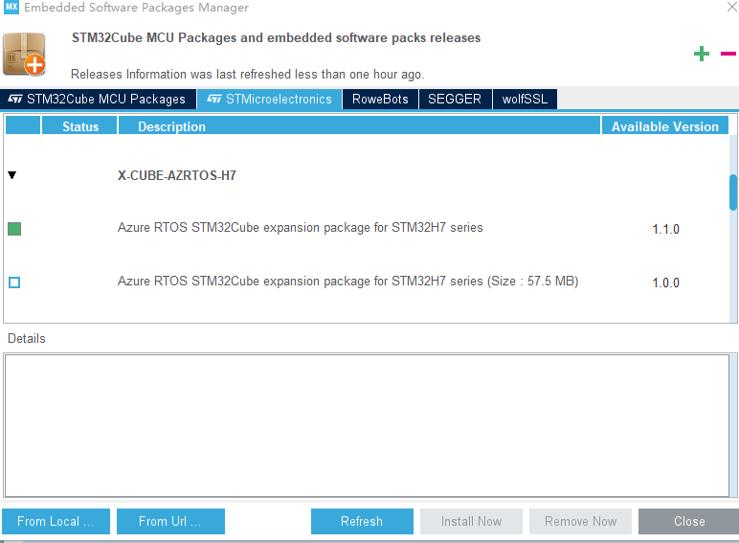The width and height of the screenshot is (739, 543).
Task: Open the RoweBots tab
Action: (380, 99)
